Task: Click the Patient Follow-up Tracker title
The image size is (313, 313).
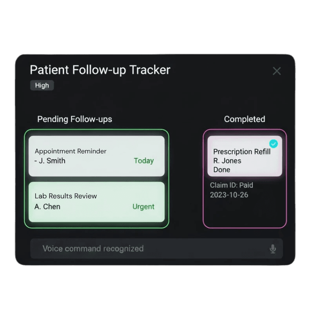Action: [100, 70]
